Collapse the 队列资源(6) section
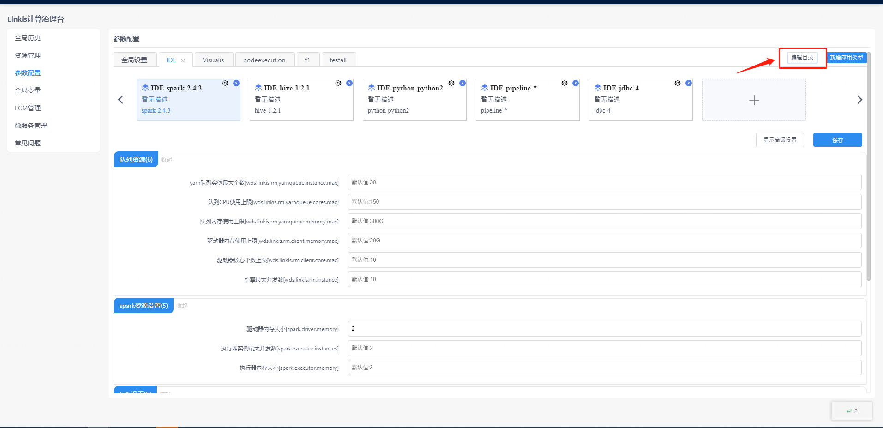 (x=167, y=160)
